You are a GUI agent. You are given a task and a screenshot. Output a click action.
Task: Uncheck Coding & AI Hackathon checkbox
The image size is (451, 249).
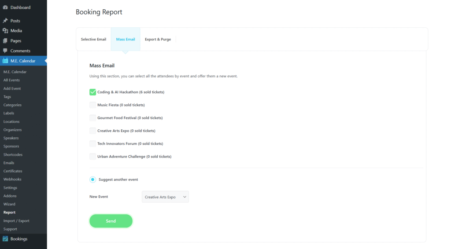[92, 92]
